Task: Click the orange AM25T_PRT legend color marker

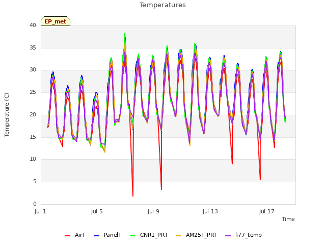Action: (178, 236)
